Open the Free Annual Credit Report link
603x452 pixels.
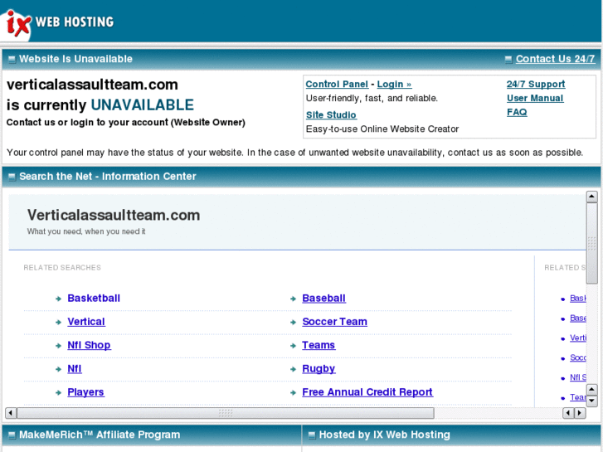pos(367,392)
